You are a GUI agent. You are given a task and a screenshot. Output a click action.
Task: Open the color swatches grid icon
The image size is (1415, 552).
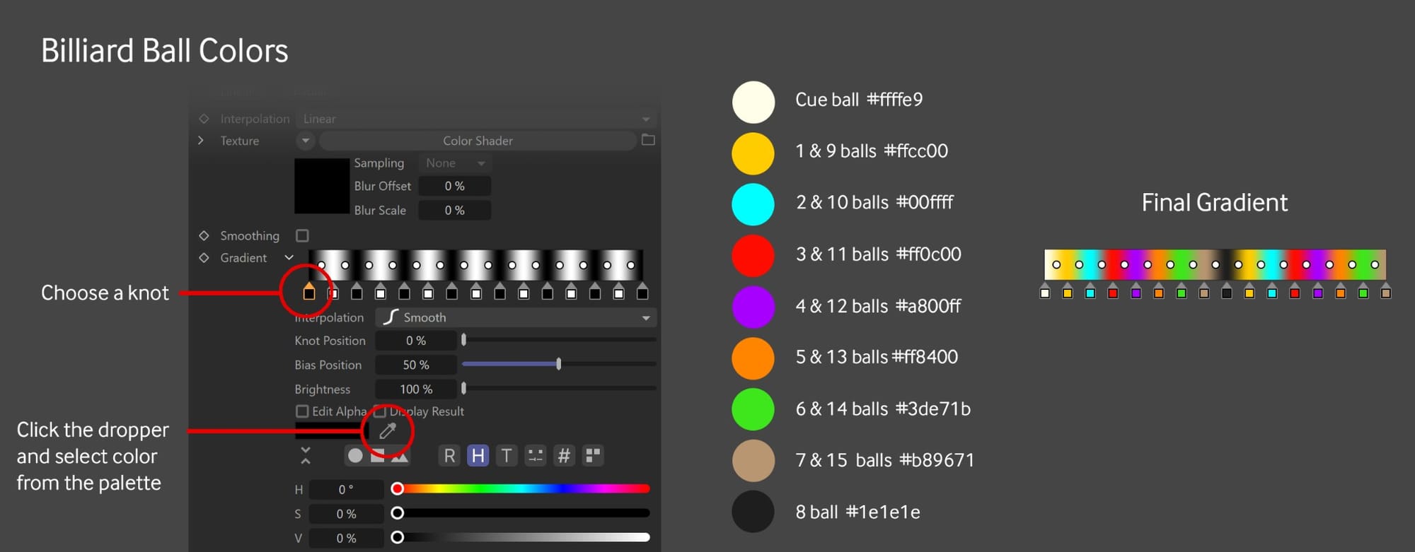(593, 456)
